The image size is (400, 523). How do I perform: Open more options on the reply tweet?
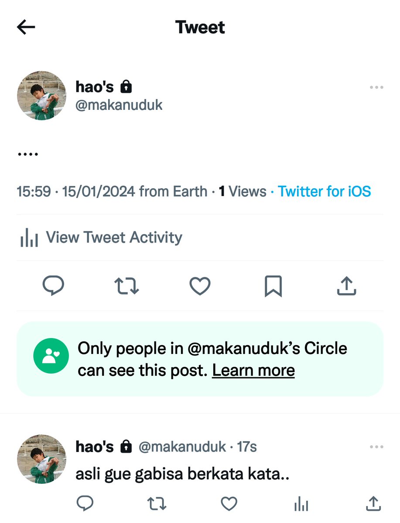pos(376,447)
